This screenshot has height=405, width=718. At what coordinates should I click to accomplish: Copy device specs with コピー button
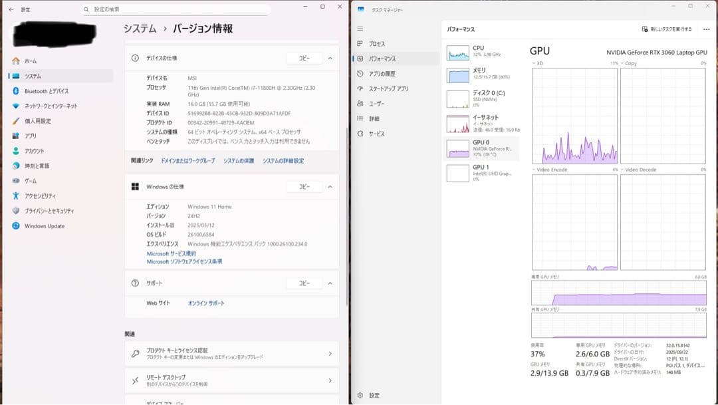304,58
